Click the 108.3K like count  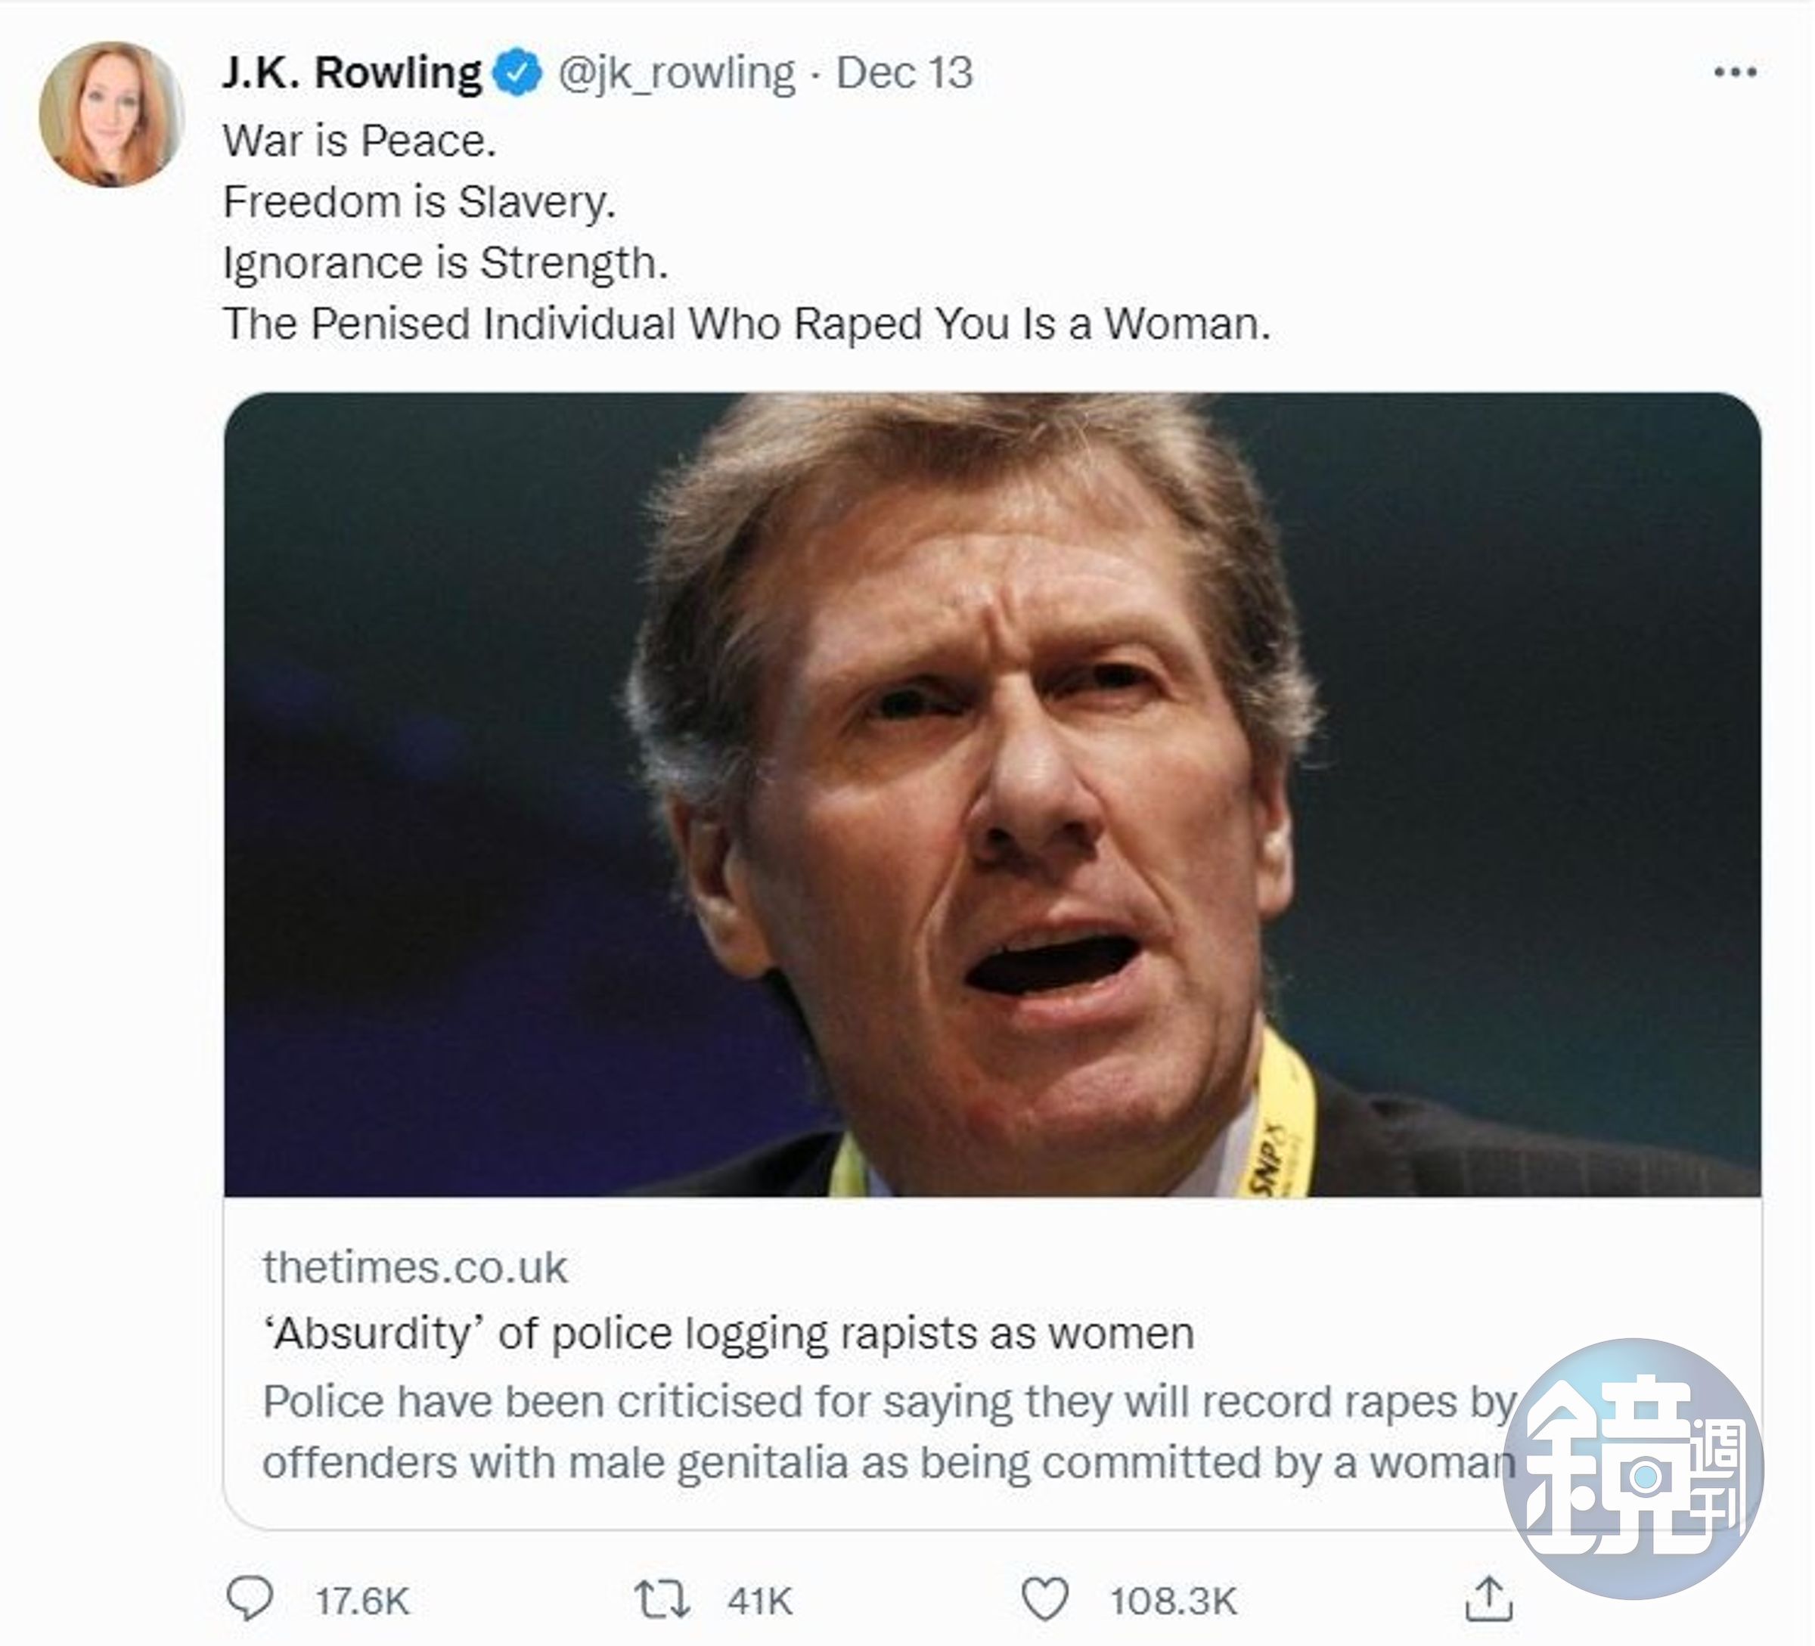tap(1172, 1601)
